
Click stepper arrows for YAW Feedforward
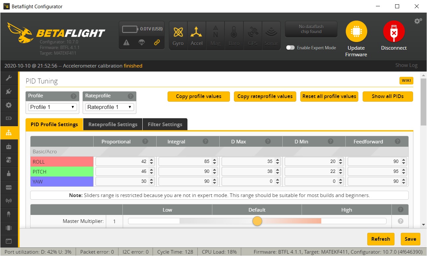404,181
